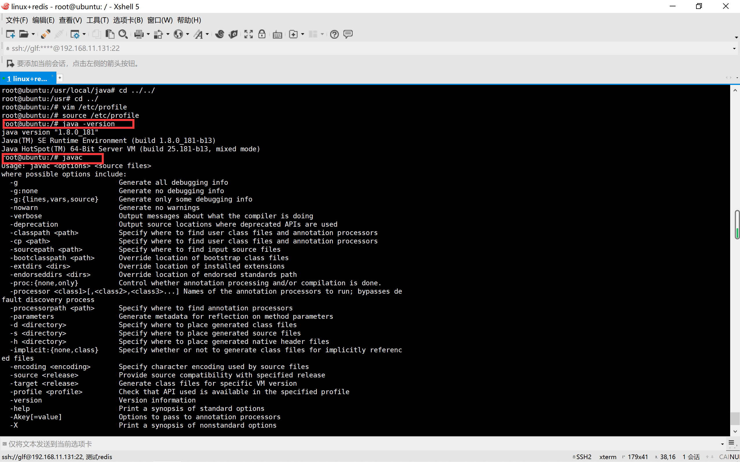Click 'root@ubuntu:/# source /etc/profile' line
Viewport: 740px width, 462px height.
point(70,115)
